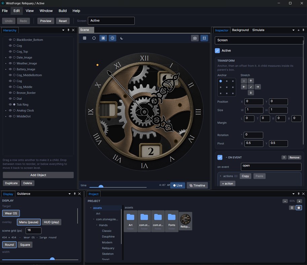Click the filled-circle-in-square Scene toolbar icon
307x265 pixels.
[x=103, y=38]
